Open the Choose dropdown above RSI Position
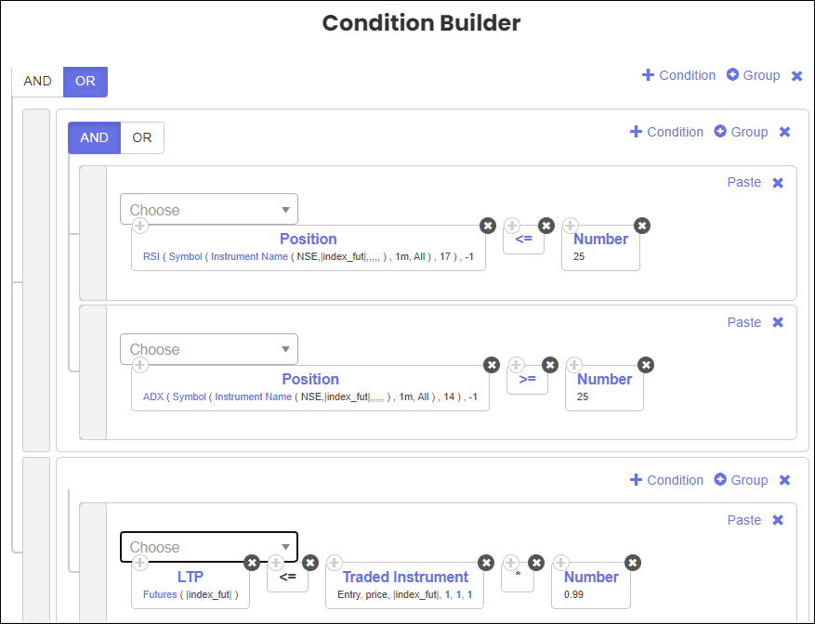815x624 pixels. click(209, 210)
